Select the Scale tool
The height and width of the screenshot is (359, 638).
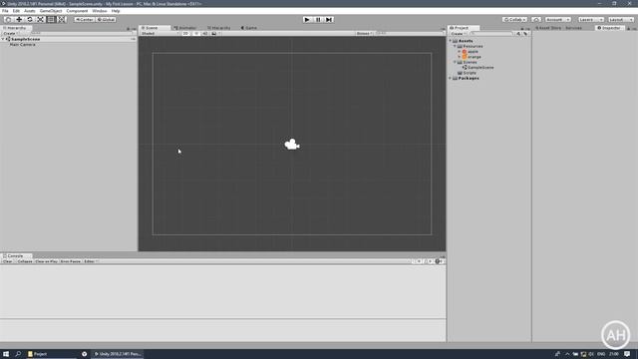tap(40, 20)
